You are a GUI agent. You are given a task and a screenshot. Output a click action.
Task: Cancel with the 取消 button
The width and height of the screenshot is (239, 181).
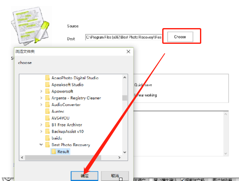point(115,176)
